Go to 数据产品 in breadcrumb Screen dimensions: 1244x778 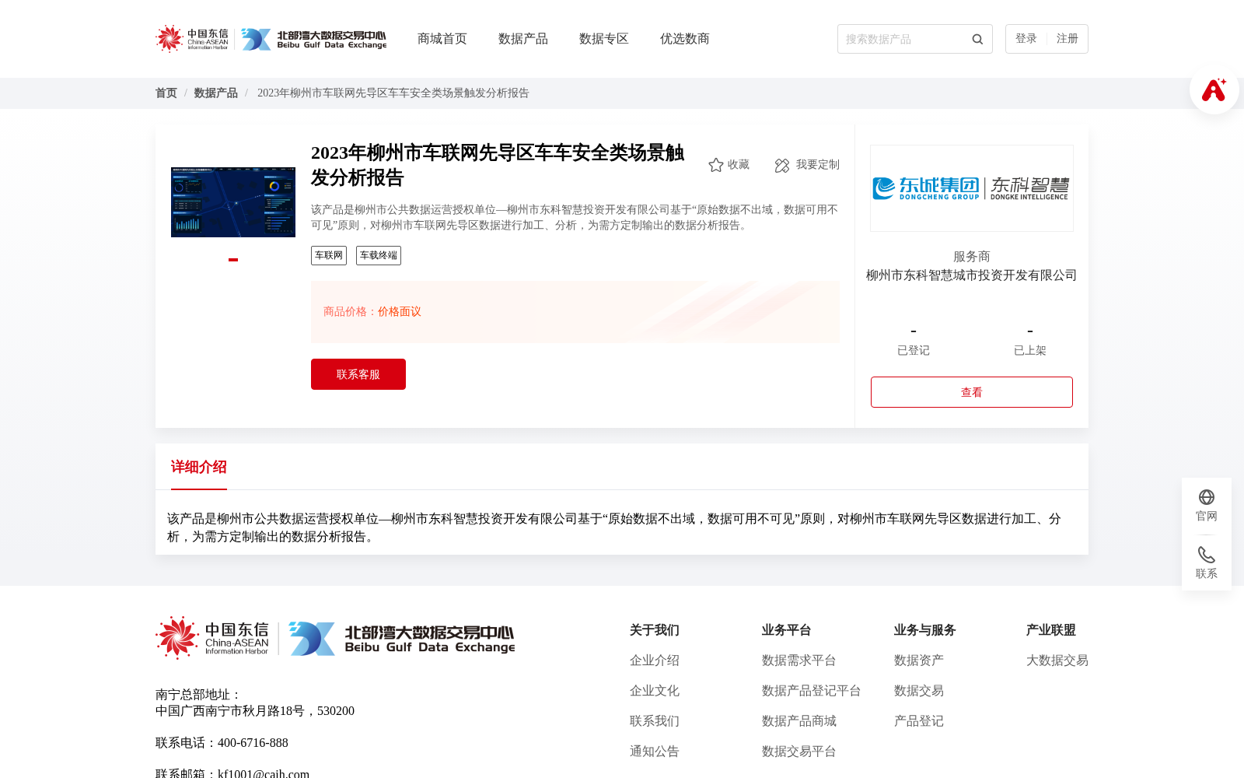[x=216, y=93]
